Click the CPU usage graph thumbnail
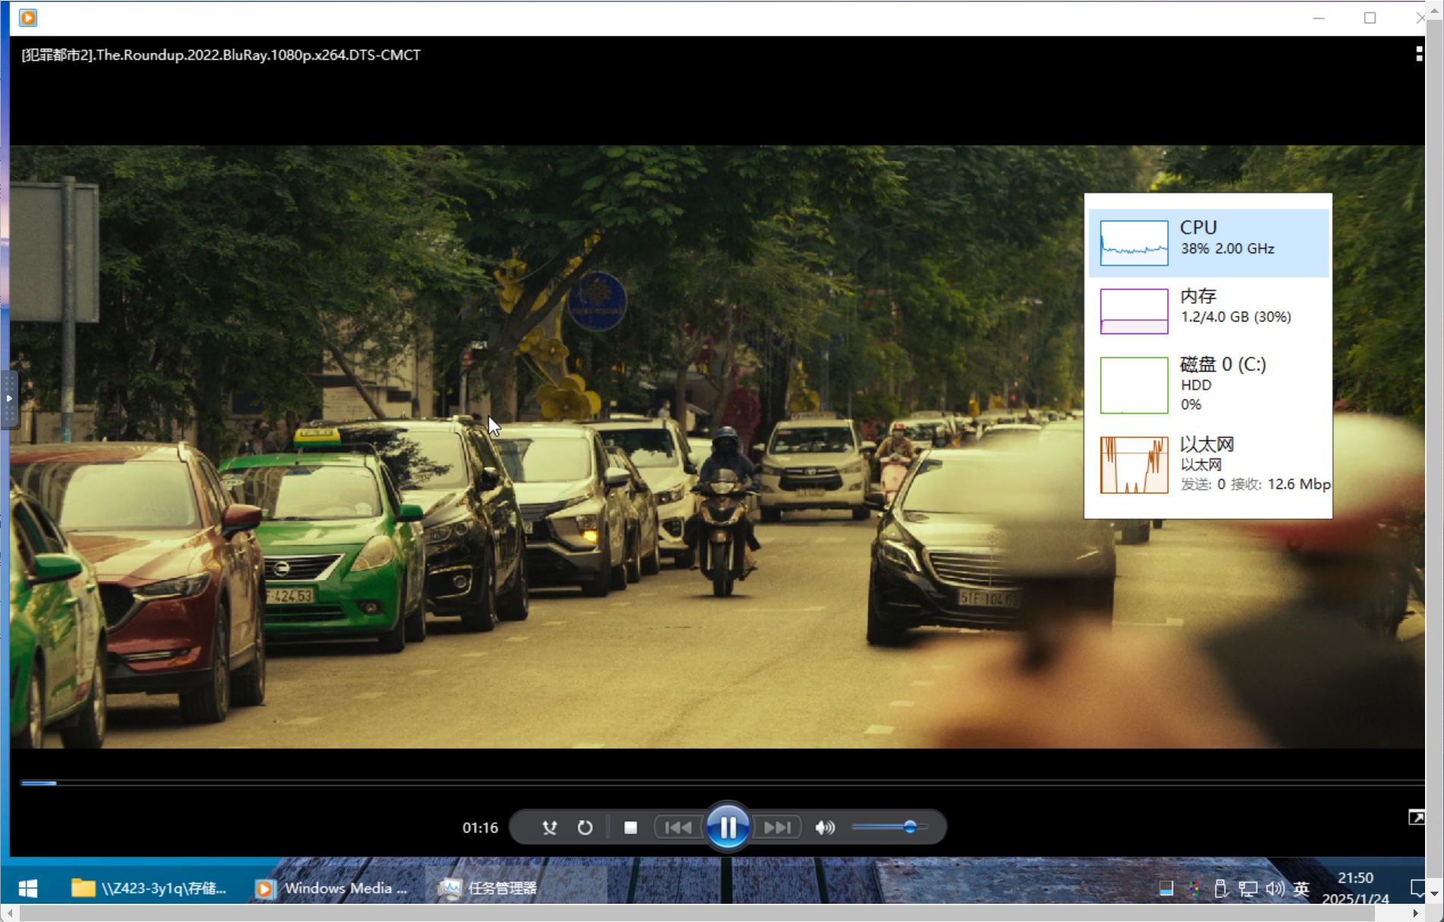1444x922 pixels. point(1134,243)
